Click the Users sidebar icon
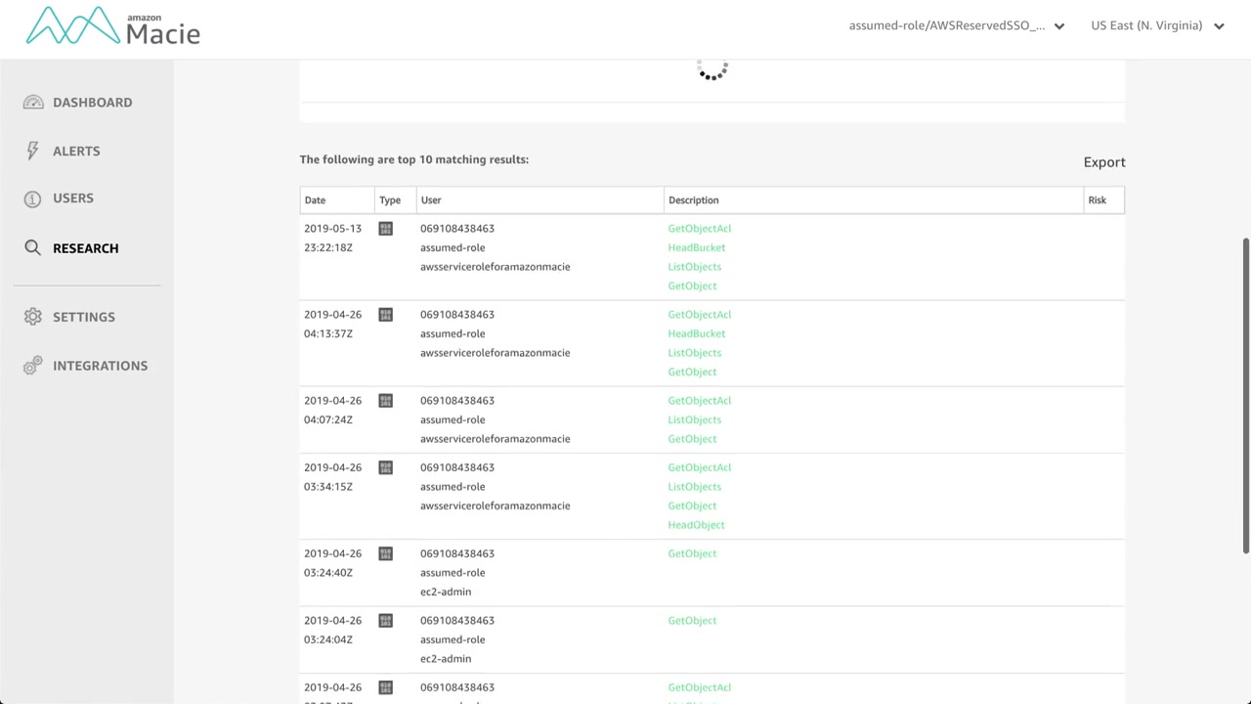Viewport: 1251px width, 704px height. point(33,198)
